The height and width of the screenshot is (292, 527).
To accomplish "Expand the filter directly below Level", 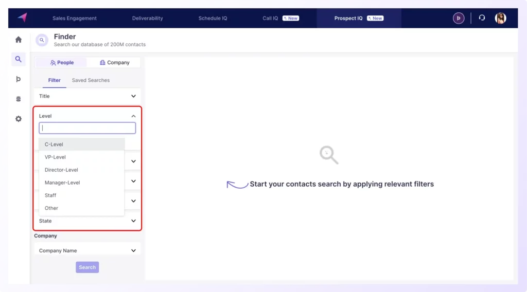I will point(133,161).
